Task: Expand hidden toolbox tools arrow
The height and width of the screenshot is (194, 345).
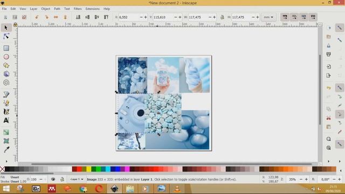Action: point(6,161)
